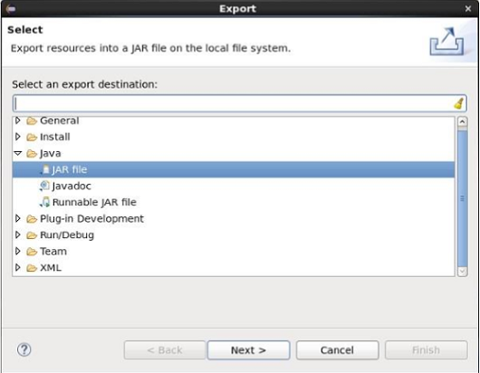Click the Next > button
Image resolution: width=480 pixels, height=373 pixels.
coord(248,350)
